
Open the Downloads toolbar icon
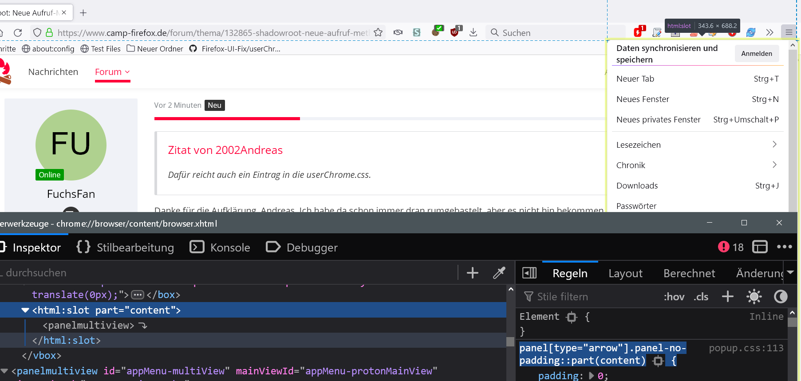tap(473, 32)
